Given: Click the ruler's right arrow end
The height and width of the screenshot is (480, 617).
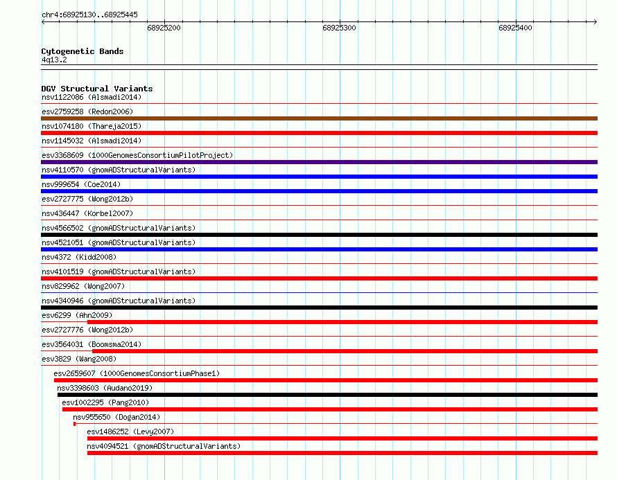Looking at the screenshot, I should click(596, 21).
